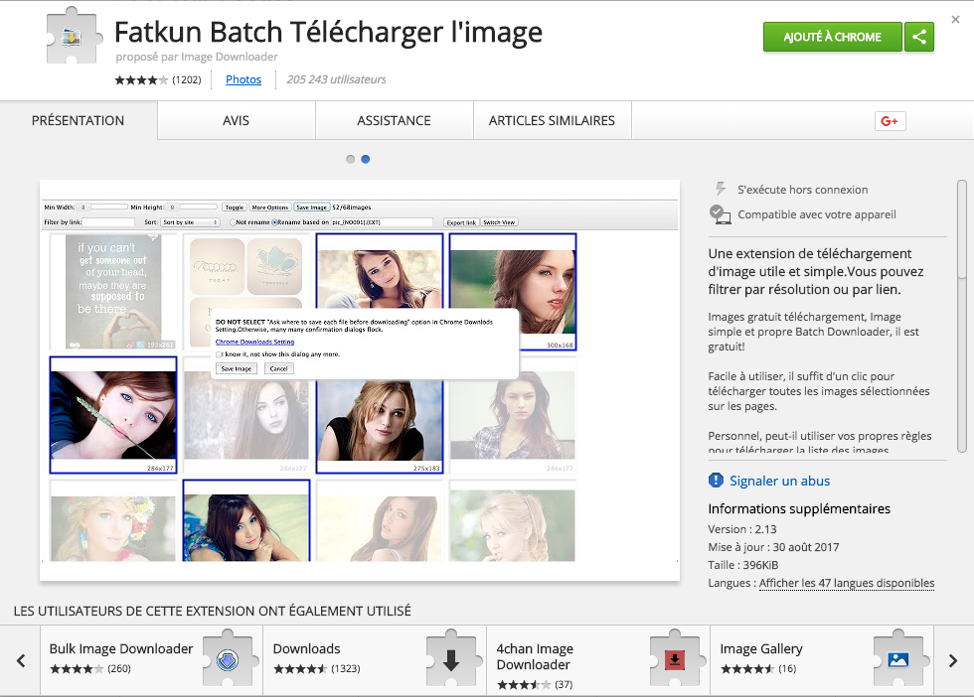Image resolution: width=974 pixels, height=697 pixels.
Task: Click the '(1202)' rating count
Action: coord(187,79)
